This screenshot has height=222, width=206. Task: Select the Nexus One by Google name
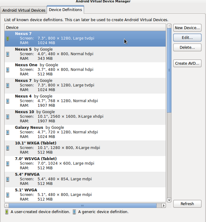pos(37,65)
